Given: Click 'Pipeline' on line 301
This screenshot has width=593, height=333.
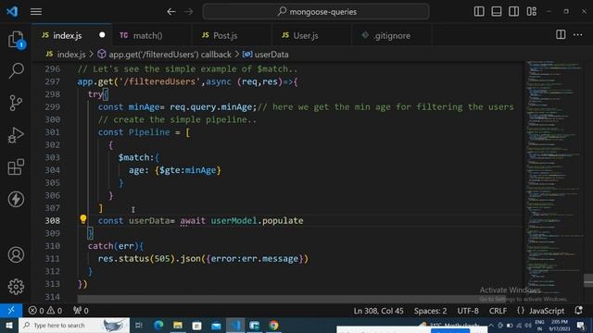Looking at the screenshot, I should 149,132.
